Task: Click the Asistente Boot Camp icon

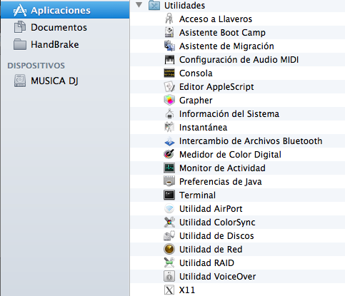Action: 169,32
